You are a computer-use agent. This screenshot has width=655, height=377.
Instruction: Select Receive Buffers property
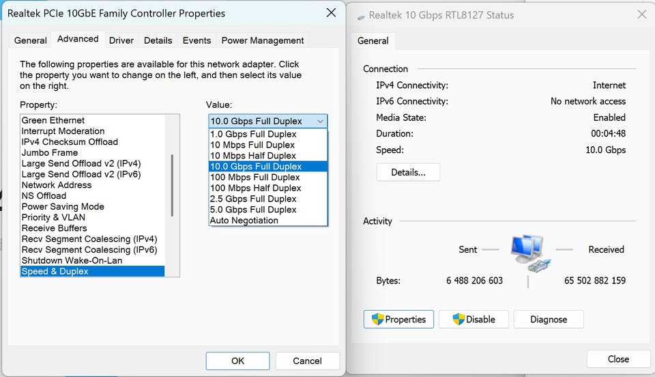(92, 228)
